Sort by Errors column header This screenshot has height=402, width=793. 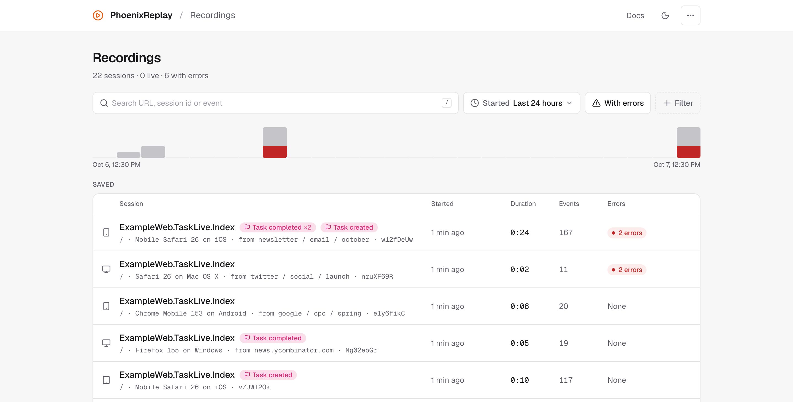[x=616, y=204]
